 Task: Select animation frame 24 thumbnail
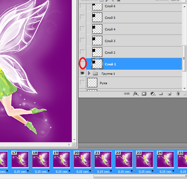165,160
